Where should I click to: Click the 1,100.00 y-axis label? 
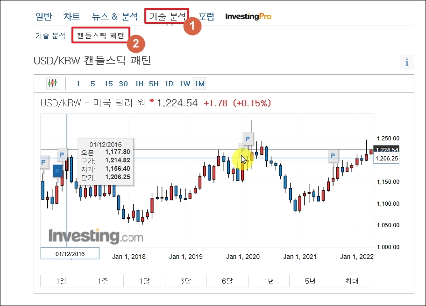388,203
